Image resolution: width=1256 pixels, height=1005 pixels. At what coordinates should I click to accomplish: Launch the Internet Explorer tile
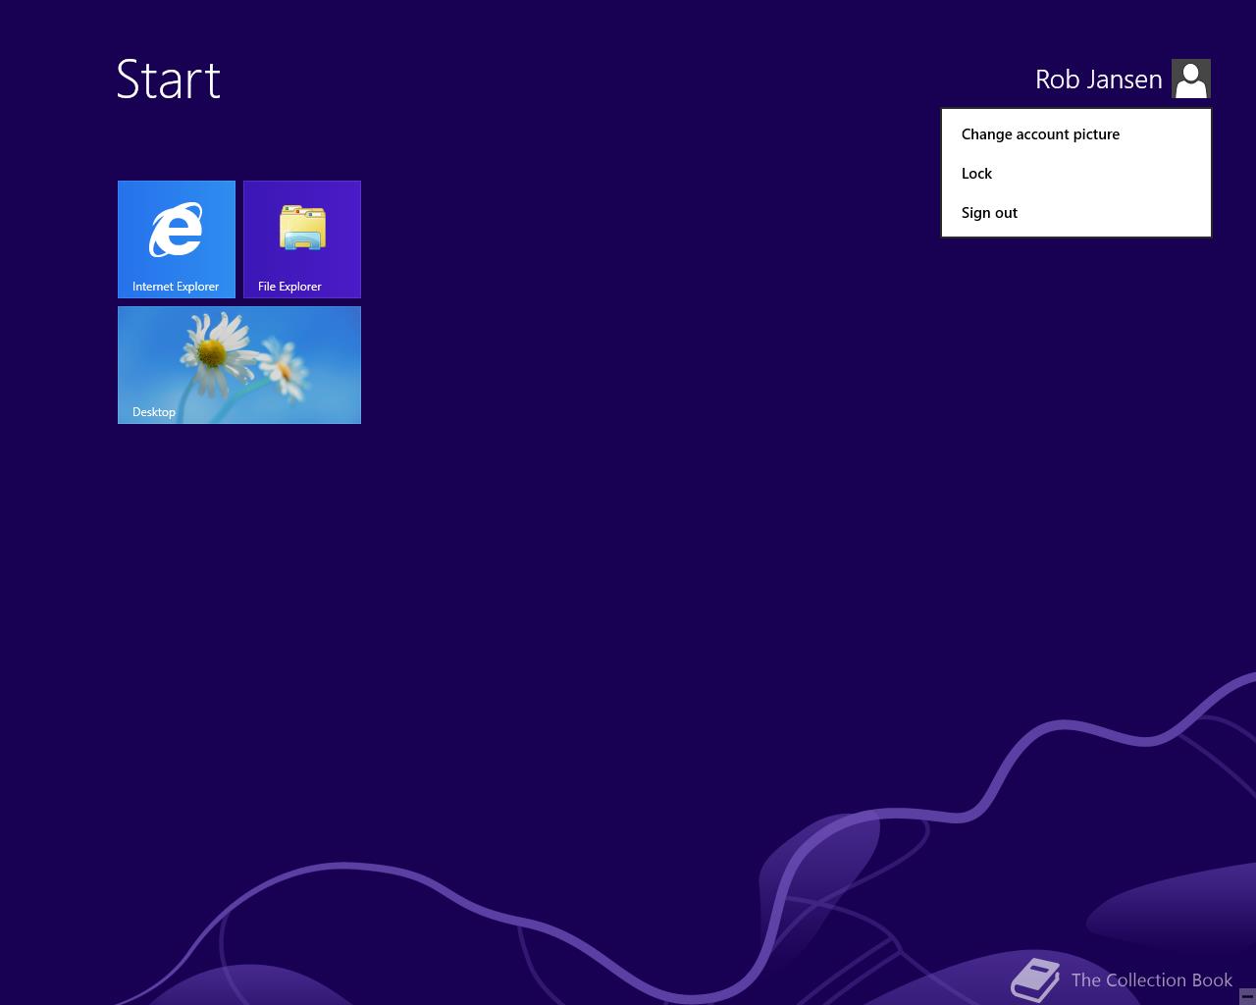[176, 238]
